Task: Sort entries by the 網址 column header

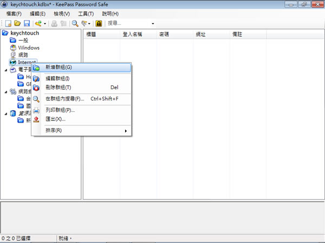Action: point(211,35)
